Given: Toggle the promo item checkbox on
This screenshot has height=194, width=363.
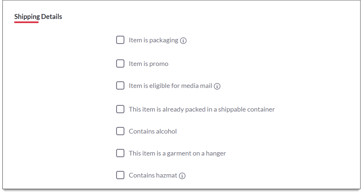Looking at the screenshot, I should tap(120, 63).
